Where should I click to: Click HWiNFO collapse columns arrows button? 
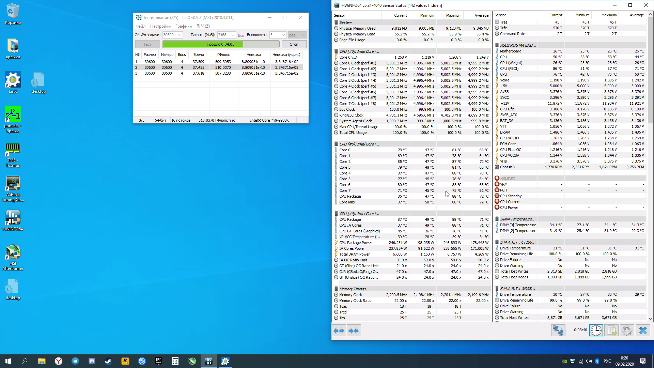[x=354, y=331]
